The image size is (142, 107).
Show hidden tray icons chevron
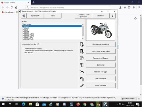click(116, 104)
